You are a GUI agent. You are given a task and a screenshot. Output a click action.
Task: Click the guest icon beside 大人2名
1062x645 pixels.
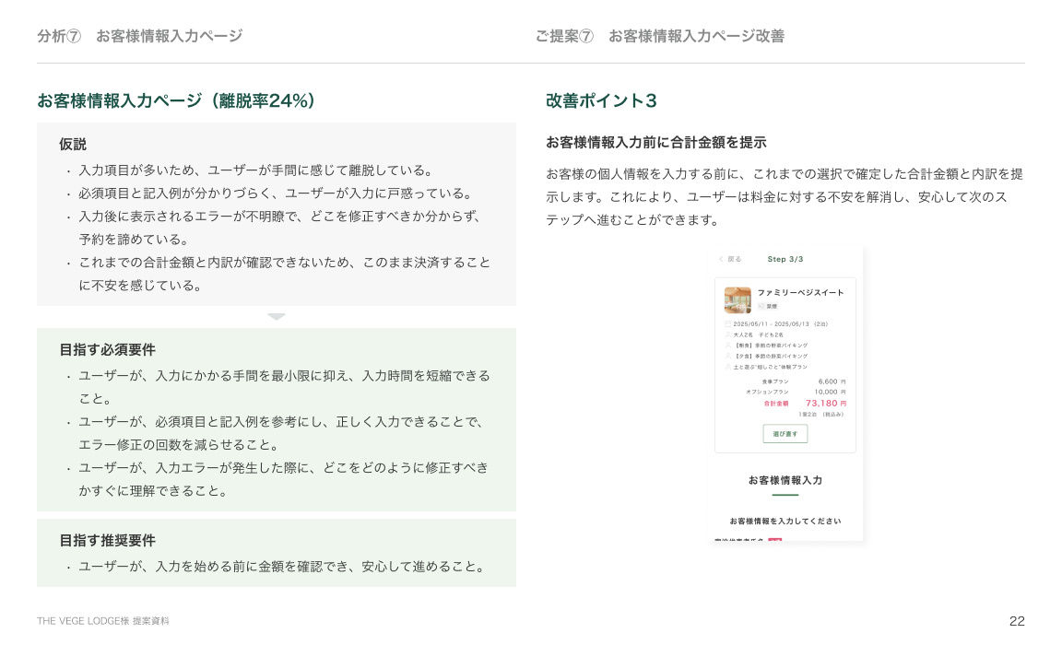(727, 334)
